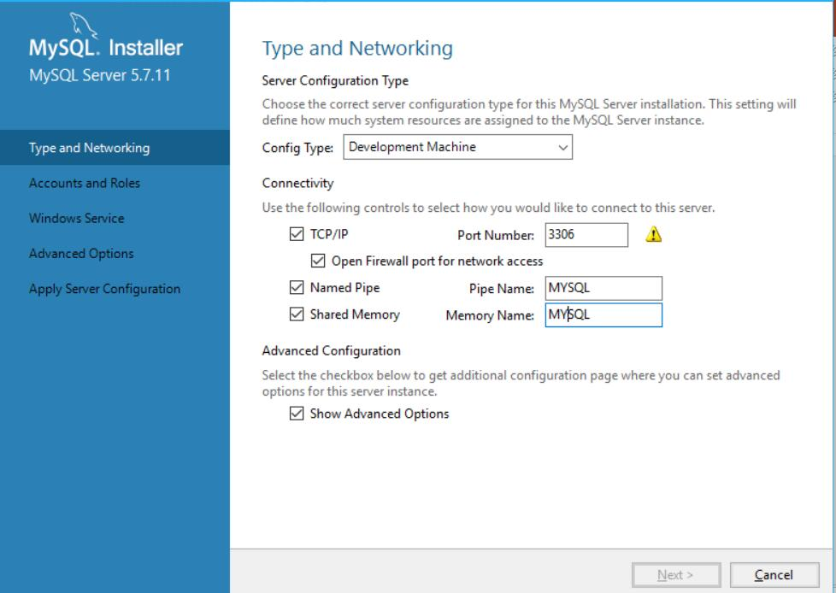The width and height of the screenshot is (836, 593).
Task: Uncheck the TCP/IP checkbox
Action: click(297, 234)
